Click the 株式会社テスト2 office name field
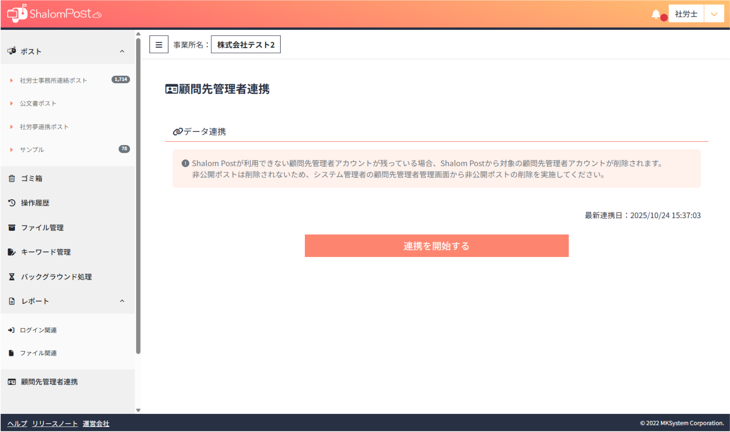 [246, 44]
